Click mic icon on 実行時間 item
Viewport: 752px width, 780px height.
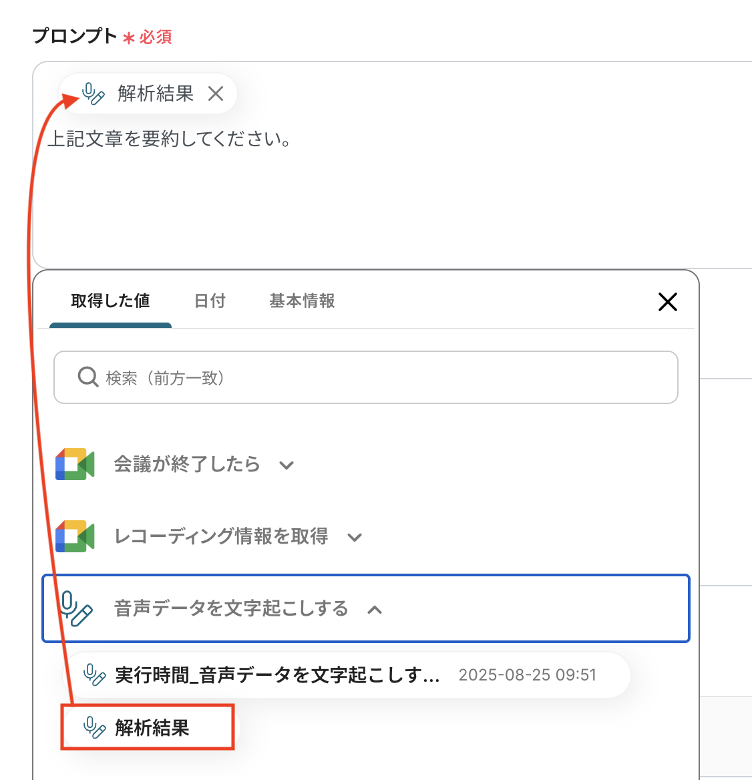[x=94, y=674]
